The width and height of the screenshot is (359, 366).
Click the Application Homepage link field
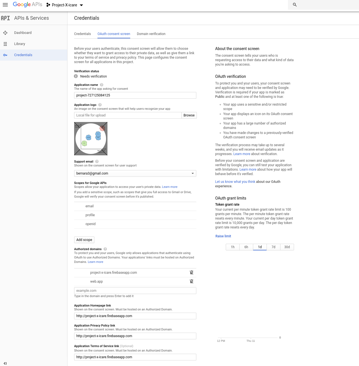coord(135,316)
